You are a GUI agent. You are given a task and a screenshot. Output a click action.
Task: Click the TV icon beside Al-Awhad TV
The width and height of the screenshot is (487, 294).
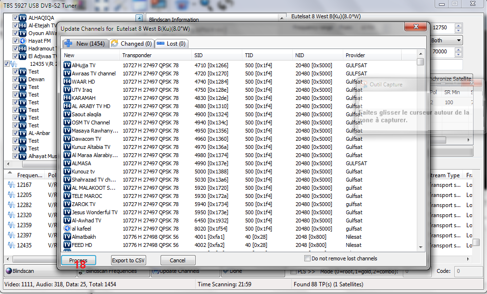(67, 220)
